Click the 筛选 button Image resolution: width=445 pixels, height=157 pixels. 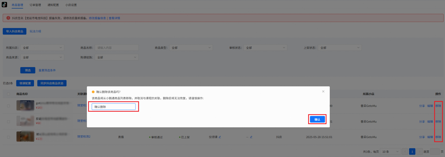tap(28, 70)
